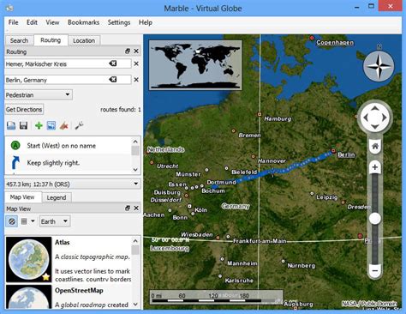Close the Map View panel
This screenshot has width=406, height=314.
tap(136, 208)
